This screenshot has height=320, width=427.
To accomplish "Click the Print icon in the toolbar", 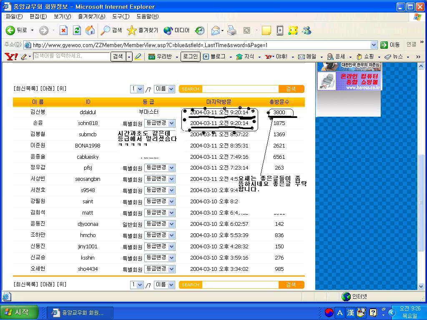I will pyautogui.click(x=232, y=30).
